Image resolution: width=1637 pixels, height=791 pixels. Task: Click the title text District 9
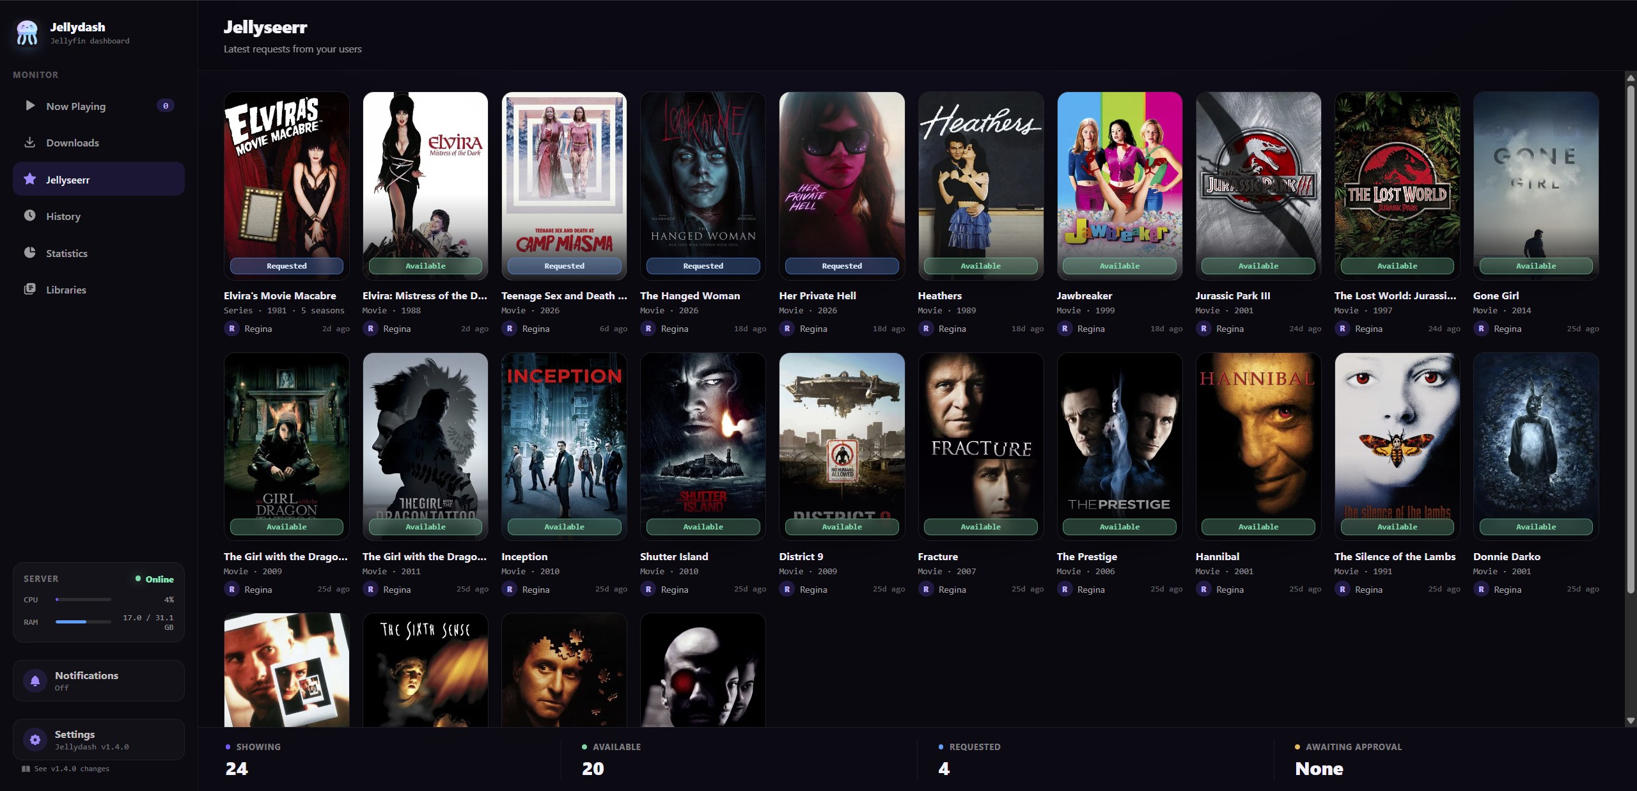(801, 557)
